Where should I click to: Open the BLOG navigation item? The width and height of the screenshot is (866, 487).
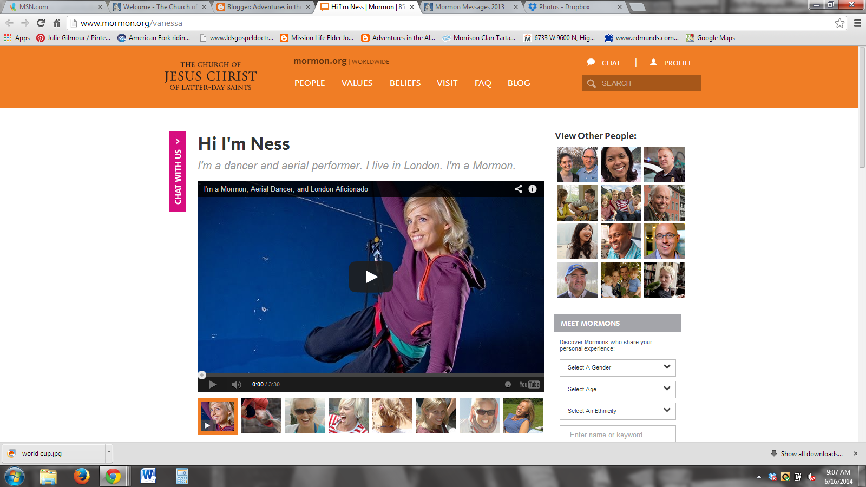519,83
